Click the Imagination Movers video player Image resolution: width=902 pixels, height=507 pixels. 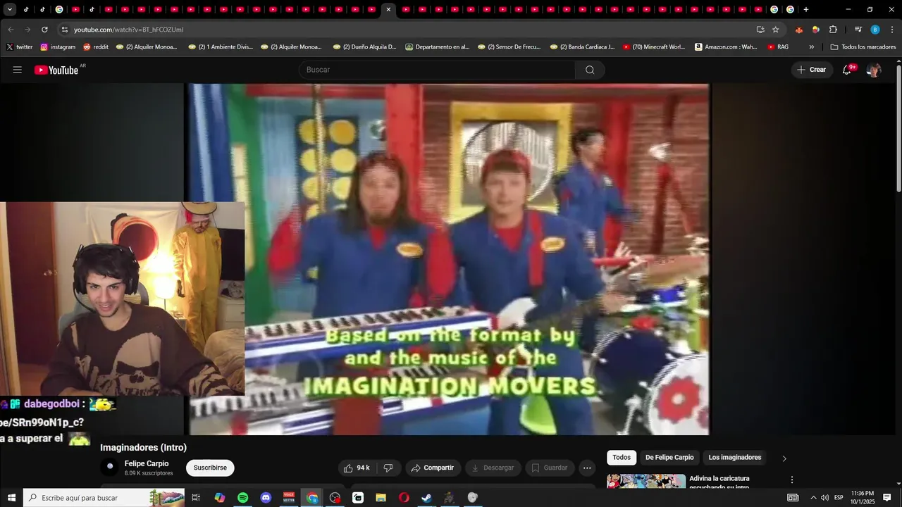[x=448, y=259]
